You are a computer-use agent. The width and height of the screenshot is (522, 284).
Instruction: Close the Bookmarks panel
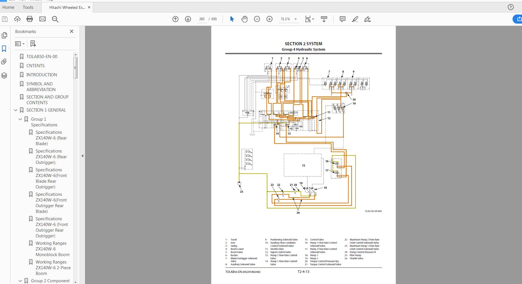pos(72,31)
